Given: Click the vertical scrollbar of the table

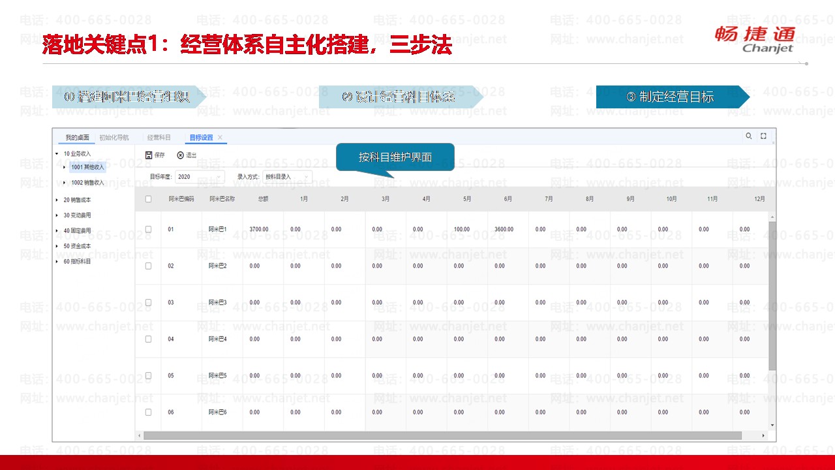Looking at the screenshot, I should 772,295.
